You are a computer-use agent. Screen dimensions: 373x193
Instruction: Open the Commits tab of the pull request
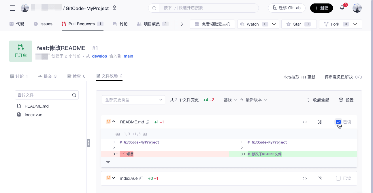click(x=48, y=76)
